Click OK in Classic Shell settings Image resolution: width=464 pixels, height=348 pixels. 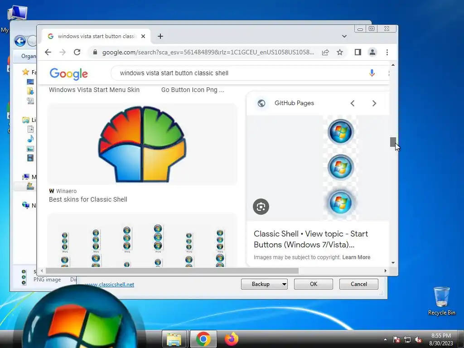(314, 284)
